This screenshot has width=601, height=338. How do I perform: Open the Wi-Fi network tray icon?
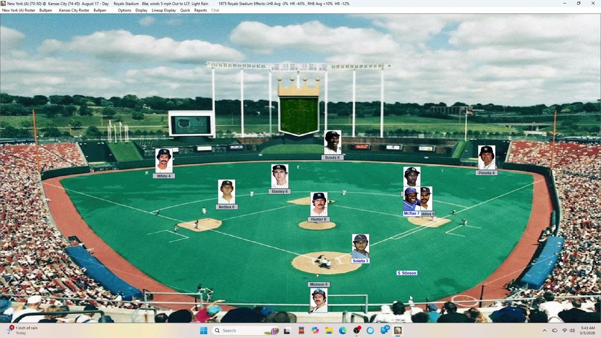[x=564, y=330]
